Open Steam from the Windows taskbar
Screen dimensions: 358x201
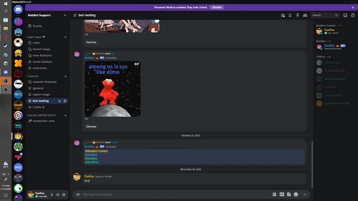(6, 46)
